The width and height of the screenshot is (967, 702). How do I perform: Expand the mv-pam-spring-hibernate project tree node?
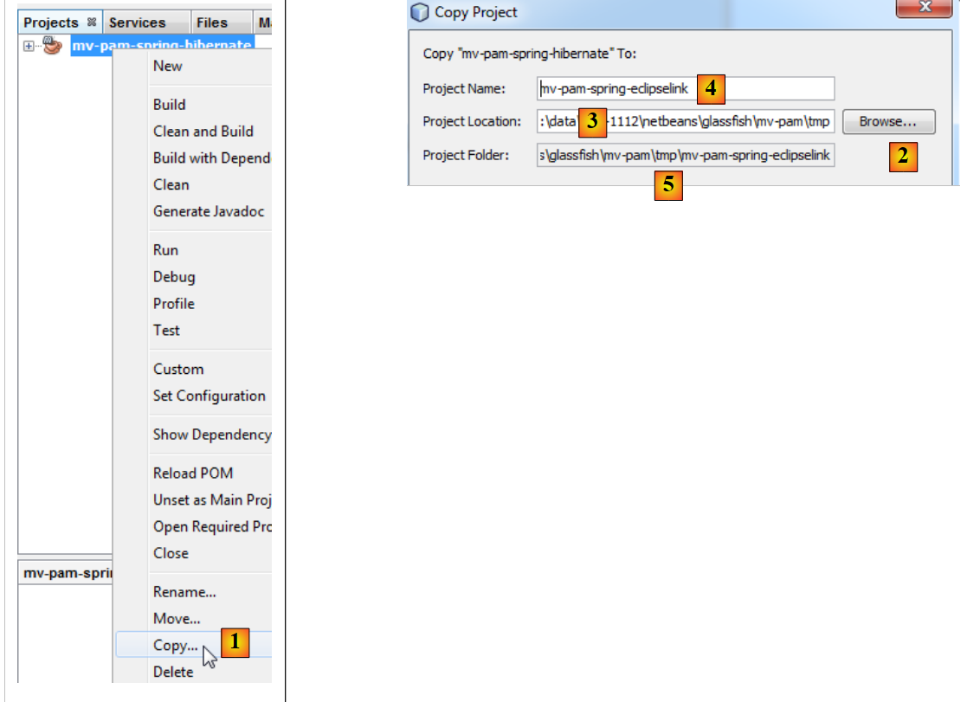(29, 46)
